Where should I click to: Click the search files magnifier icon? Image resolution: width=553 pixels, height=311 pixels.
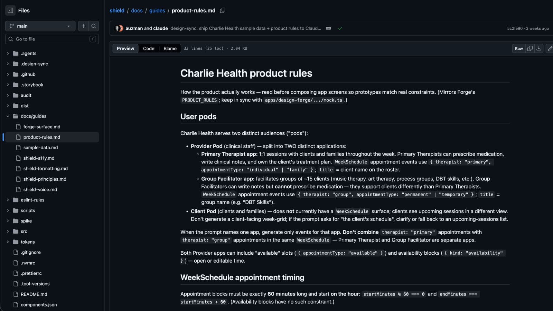pyautogui.click(x=94, y=26)
